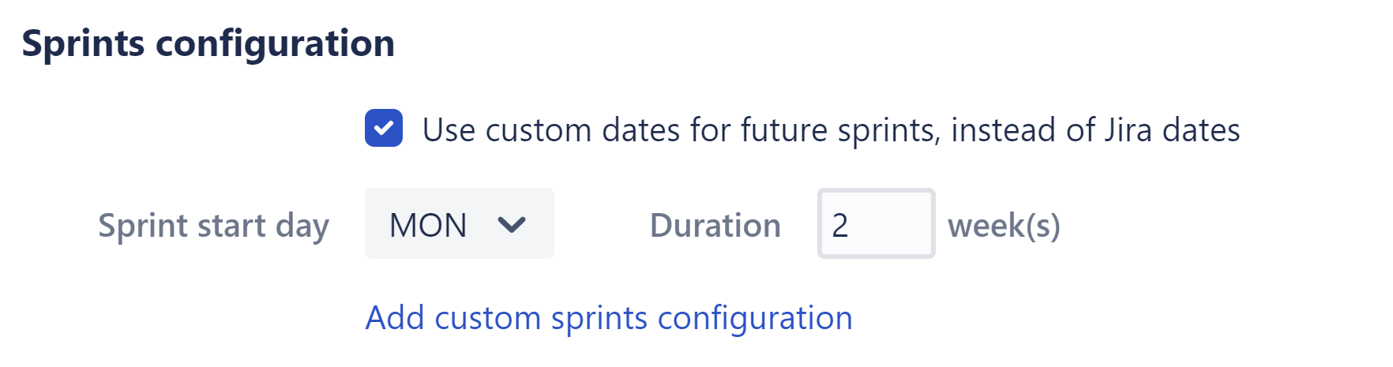The width and height of the screenshot is (1393, 367).
Task: Disable custom dates instead of Jira dates
Action: click(384, 129)
